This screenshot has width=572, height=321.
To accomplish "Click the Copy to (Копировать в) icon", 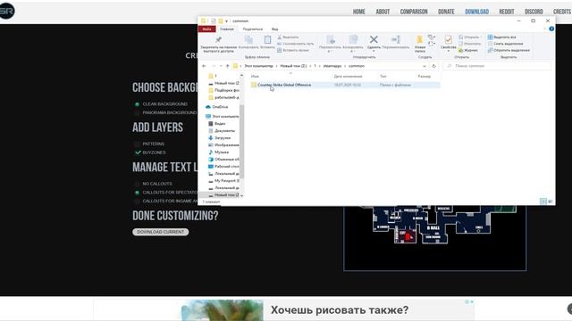I will 353,39.
